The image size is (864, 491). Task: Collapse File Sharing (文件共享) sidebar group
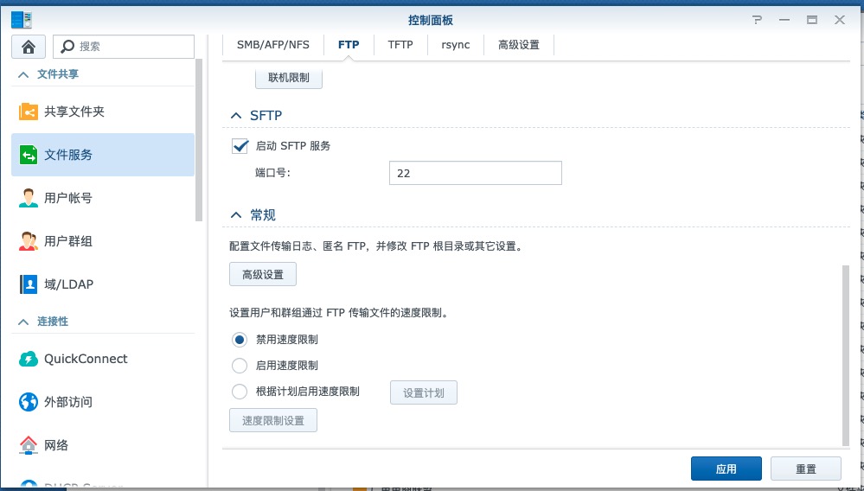pos(22,74)
